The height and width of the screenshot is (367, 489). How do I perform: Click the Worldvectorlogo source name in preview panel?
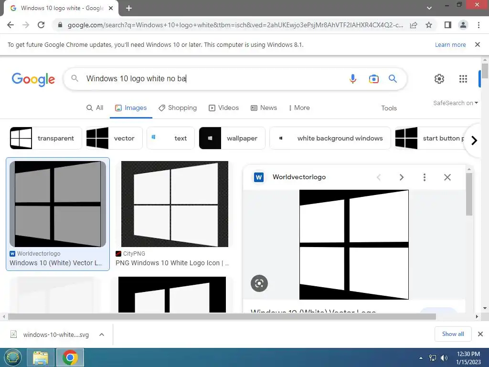pos(299,177)
